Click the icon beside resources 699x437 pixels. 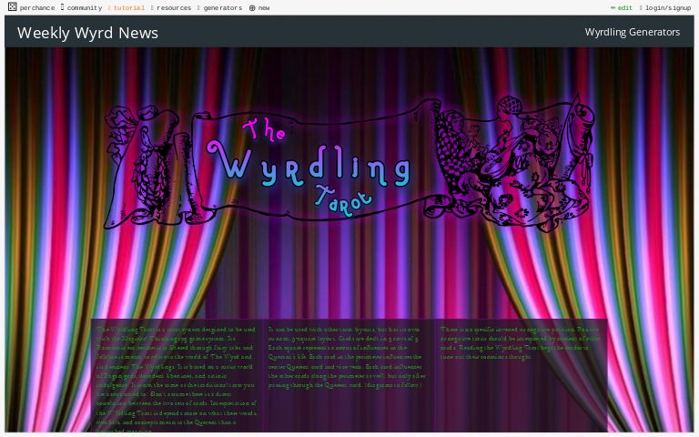[x=152, y=7]
